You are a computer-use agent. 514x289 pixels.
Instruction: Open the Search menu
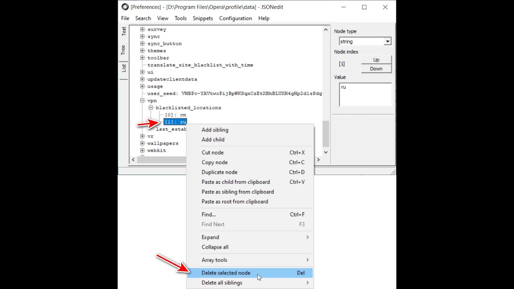(x=143, y=18)
